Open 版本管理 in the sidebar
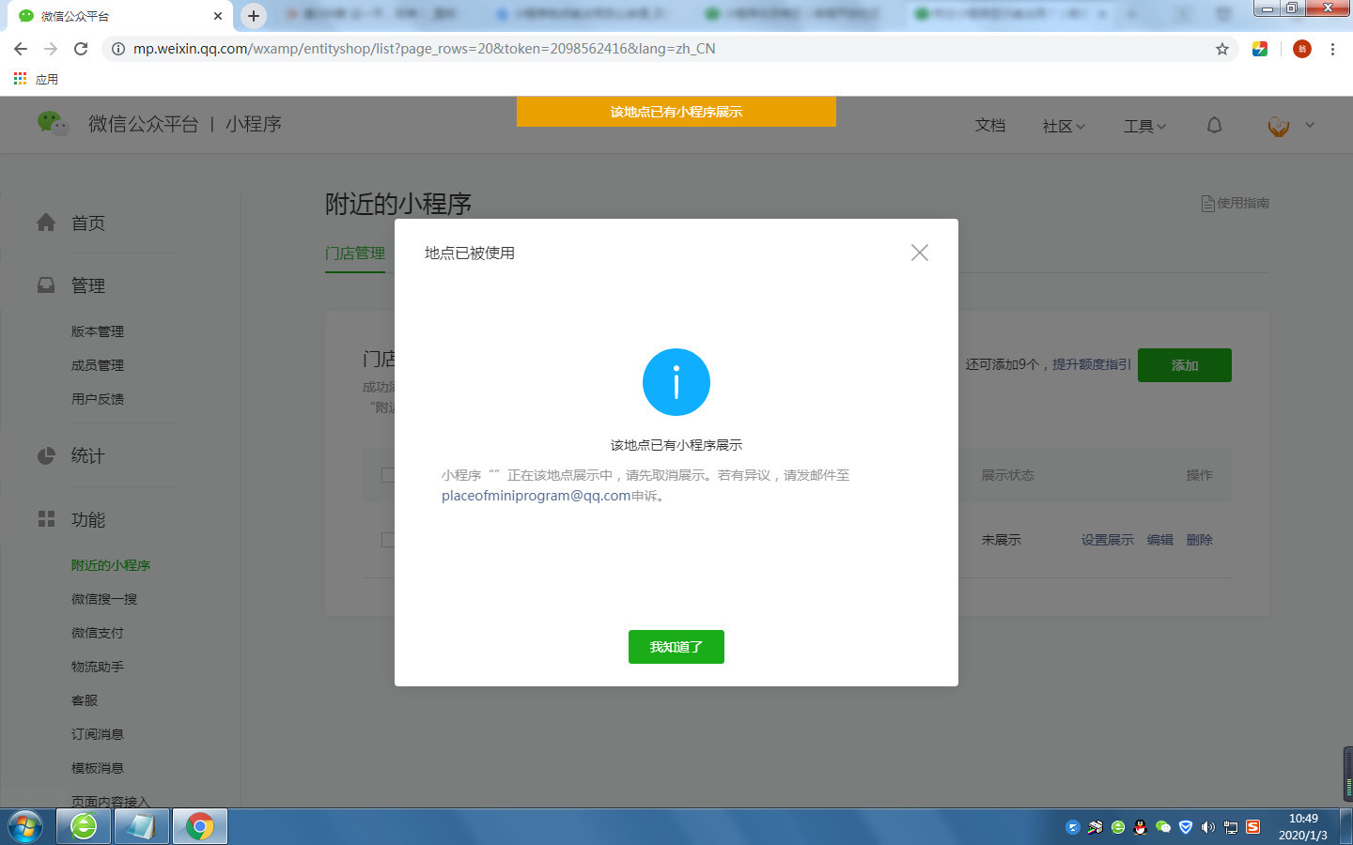 [x=98, y=331]
